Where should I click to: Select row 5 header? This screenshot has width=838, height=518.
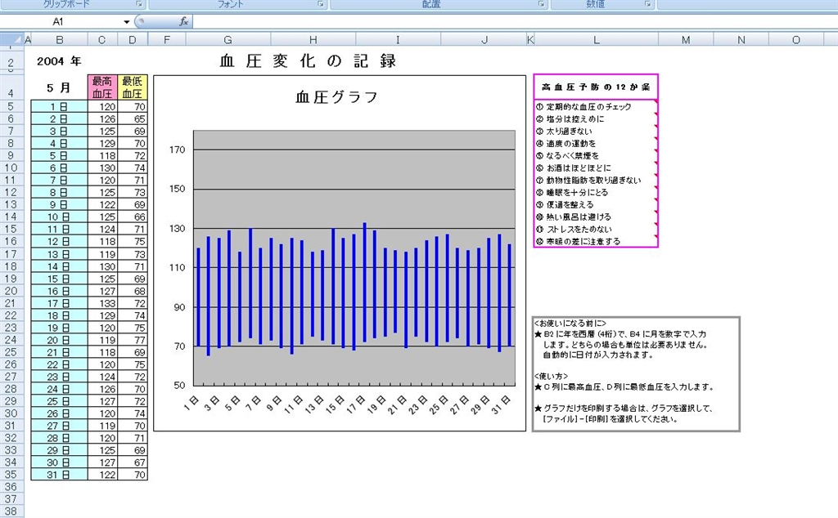[11, 107]
